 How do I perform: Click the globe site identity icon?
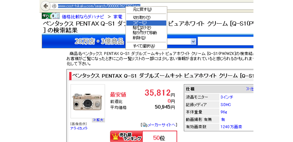point(54,6)
